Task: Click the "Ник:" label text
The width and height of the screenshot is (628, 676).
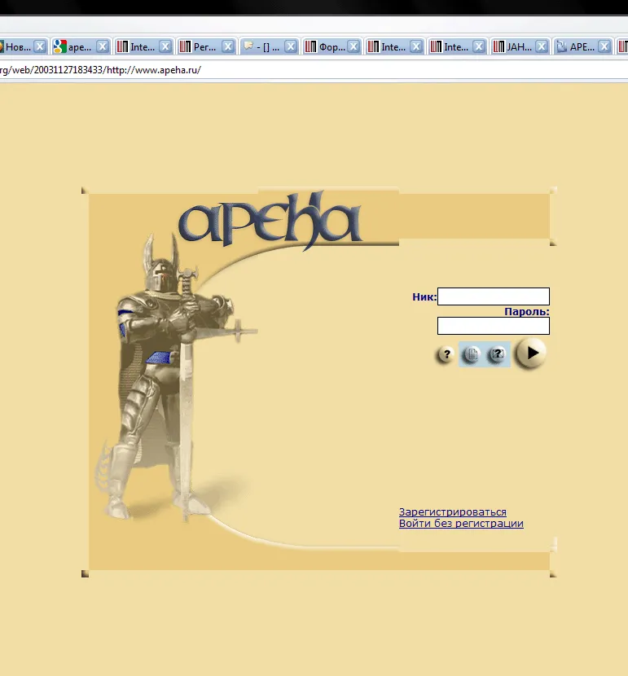Action: (424, 296)
